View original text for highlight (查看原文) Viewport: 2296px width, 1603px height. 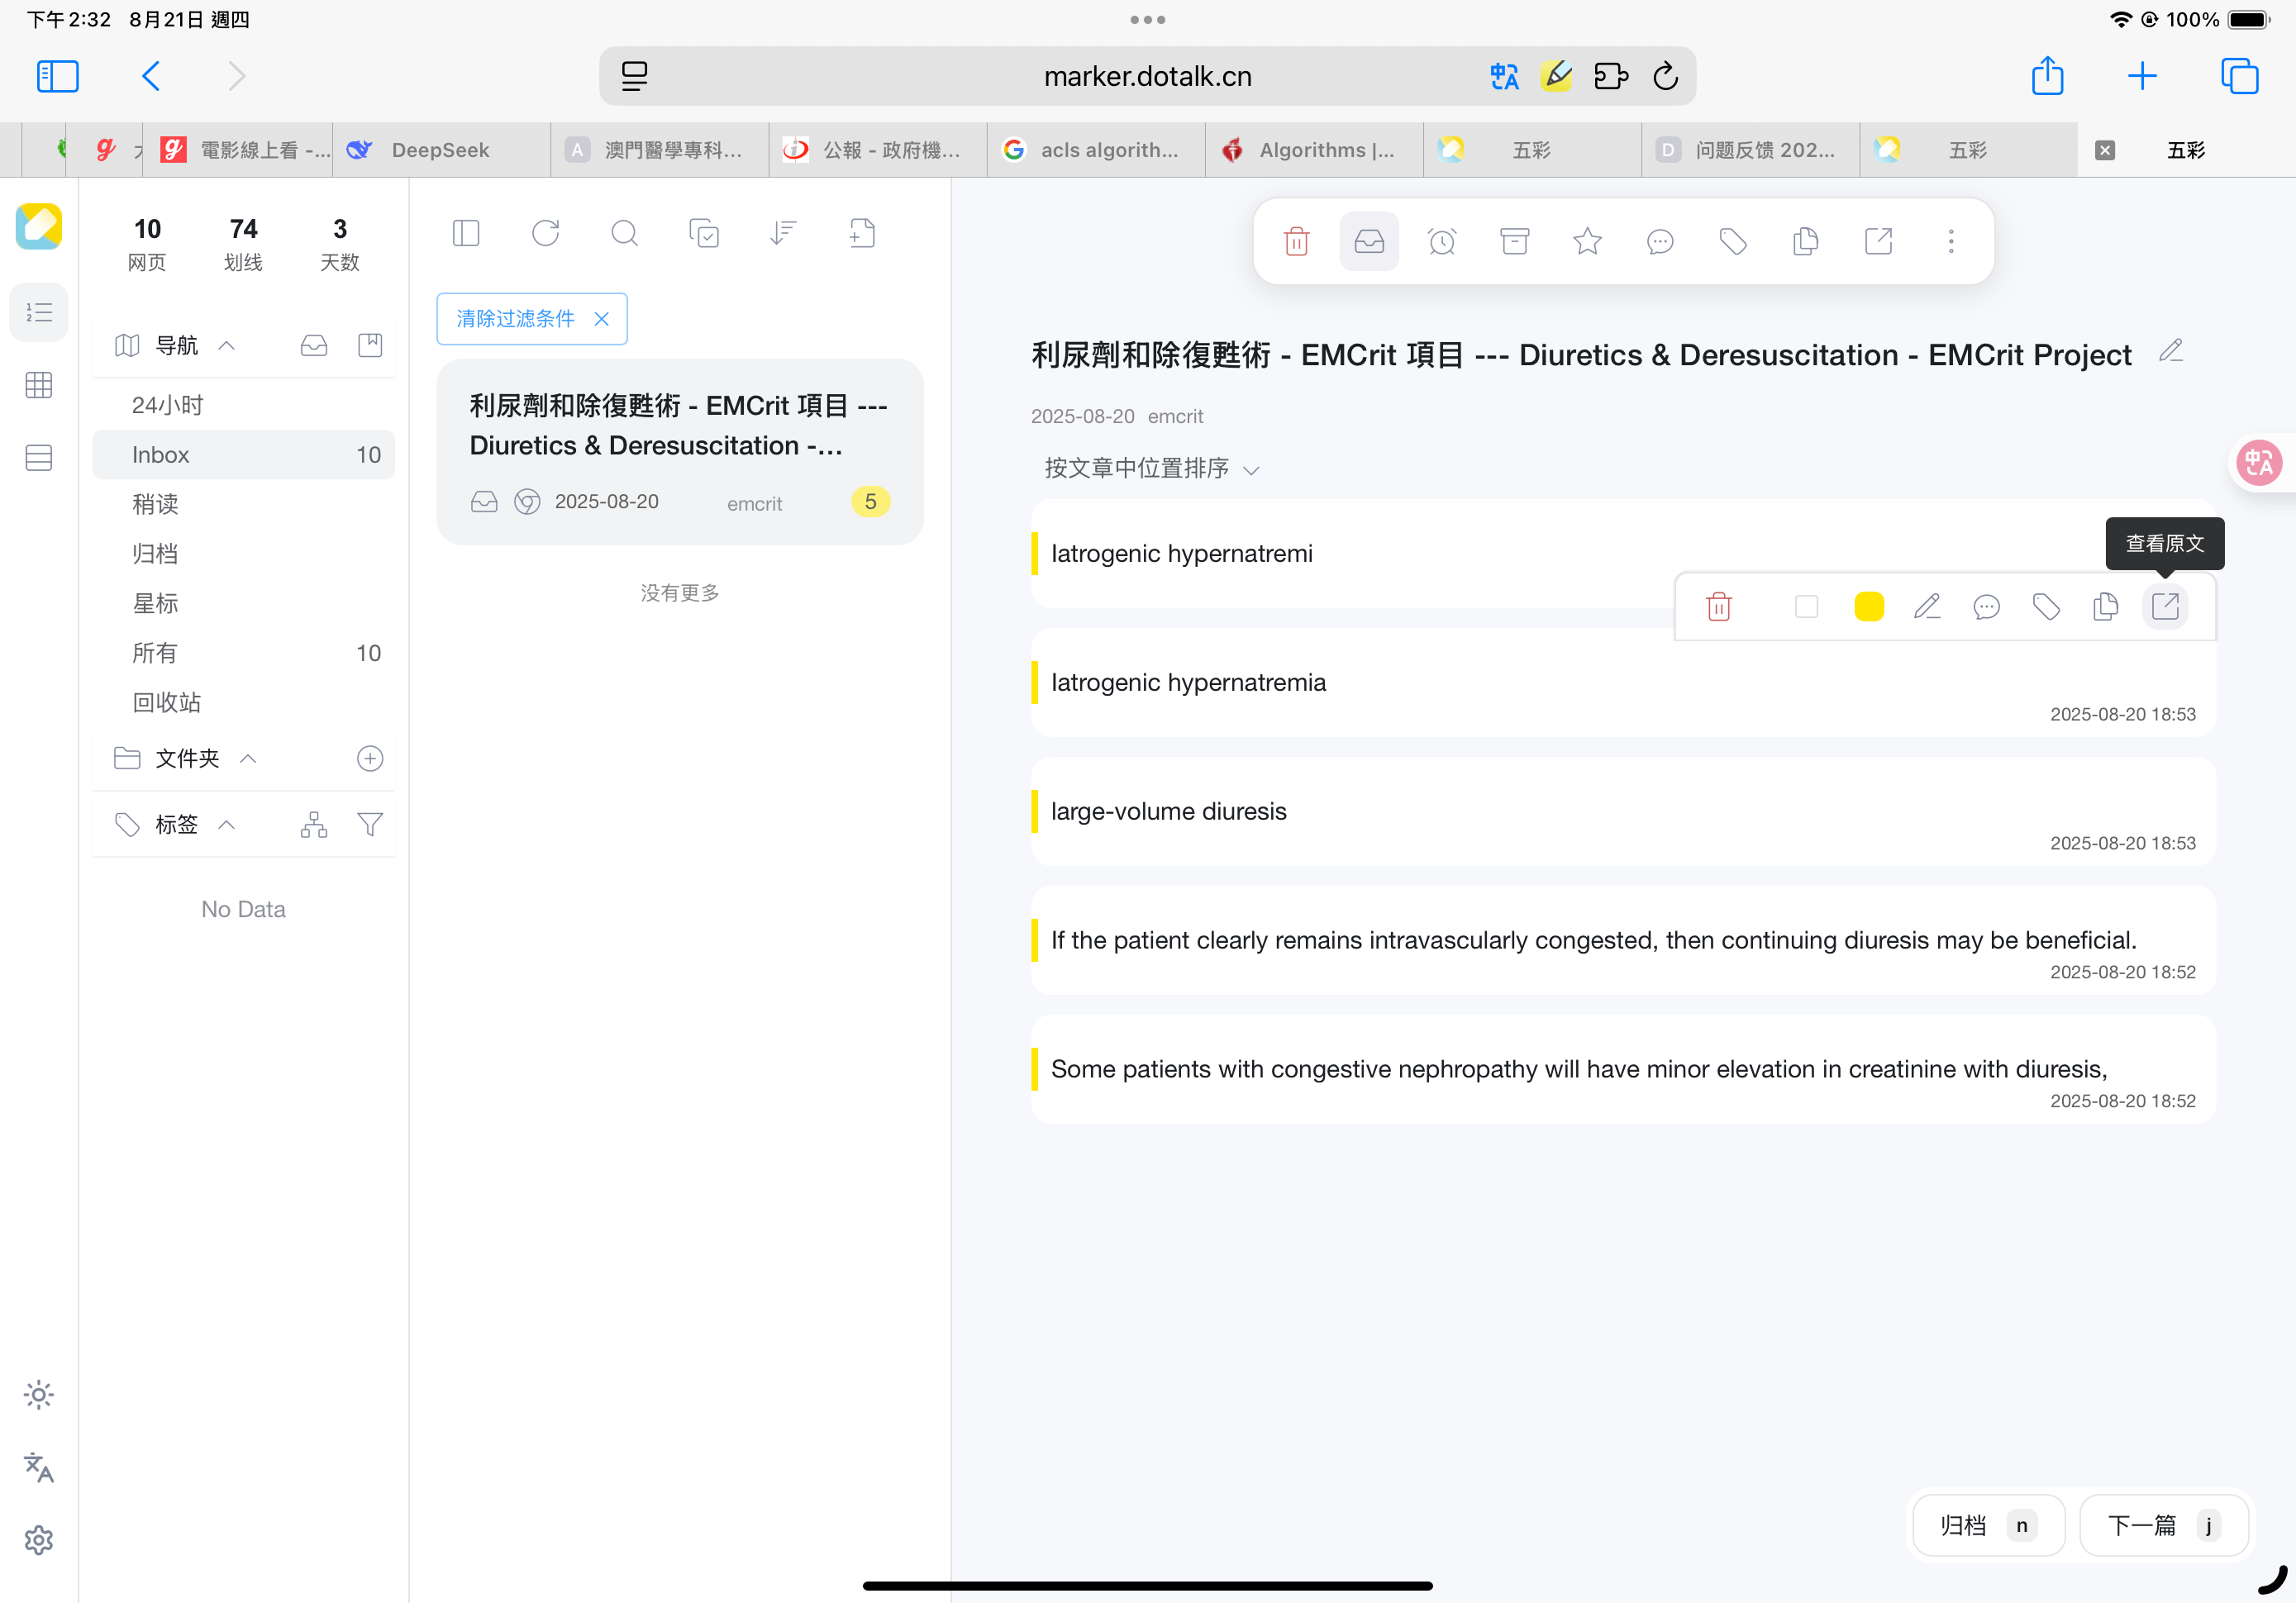click(x=2165, y=607)
